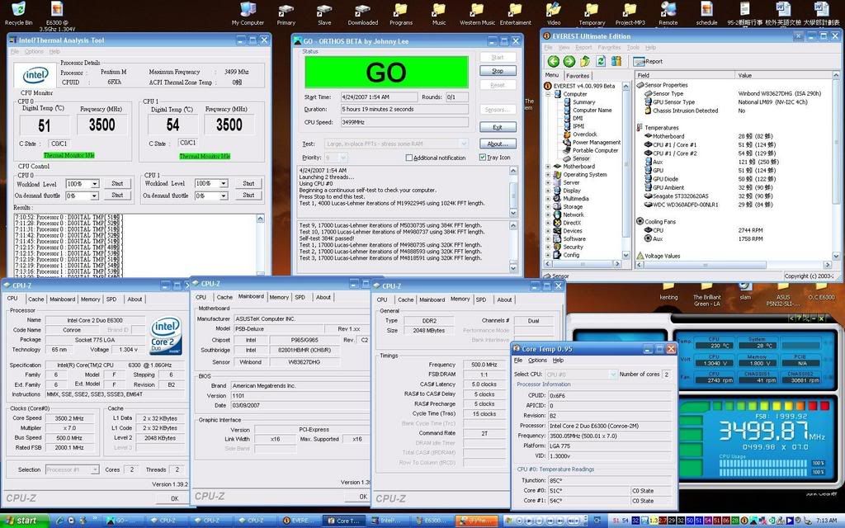The height and width of the screenshot is (528, 845).
Task: Open CPU 1 On demand throttle dropdown
Action: coord(223,196)
